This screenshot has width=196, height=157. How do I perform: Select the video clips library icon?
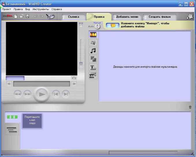pos(93,35)
